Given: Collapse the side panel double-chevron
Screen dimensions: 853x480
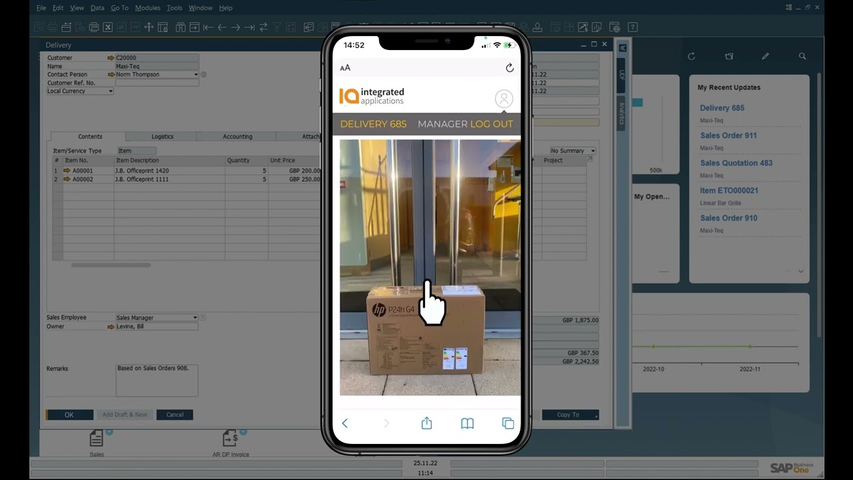Looking at the screenshot, I should click(622, 48).
